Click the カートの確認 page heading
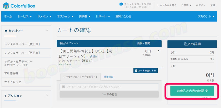The image size is (221, 108). [x=74, y=30]
